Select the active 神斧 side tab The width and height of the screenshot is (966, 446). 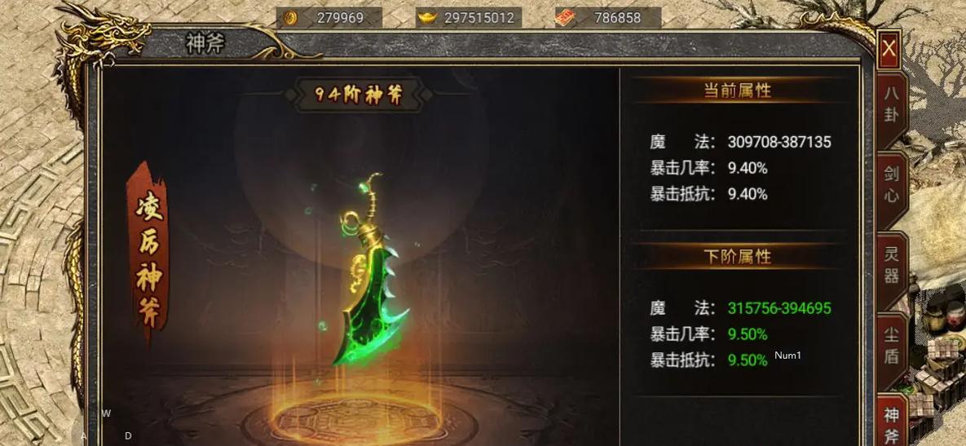[892, 422]
